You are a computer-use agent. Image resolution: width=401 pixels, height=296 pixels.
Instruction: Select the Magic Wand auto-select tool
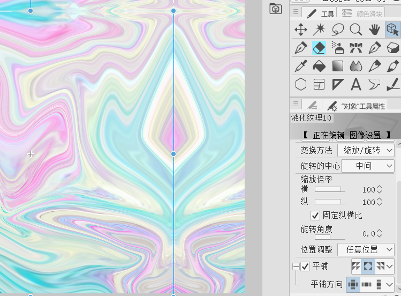(x=319, y=29)
